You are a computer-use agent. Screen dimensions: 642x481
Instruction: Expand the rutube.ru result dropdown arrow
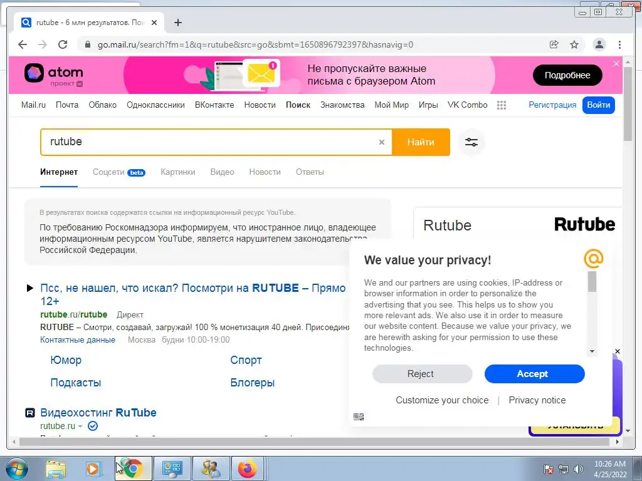80,427
